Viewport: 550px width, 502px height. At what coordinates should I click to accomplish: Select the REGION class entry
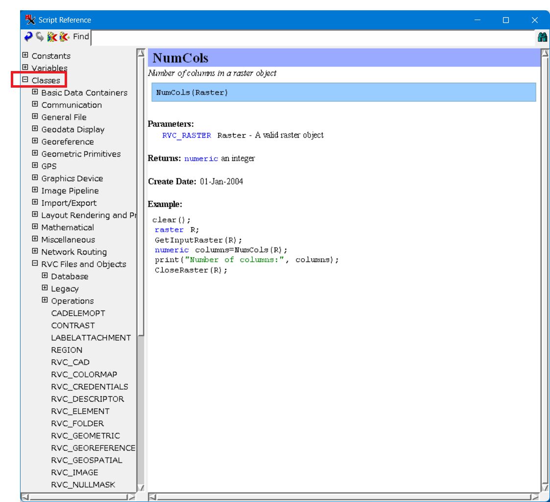point(67,350)
